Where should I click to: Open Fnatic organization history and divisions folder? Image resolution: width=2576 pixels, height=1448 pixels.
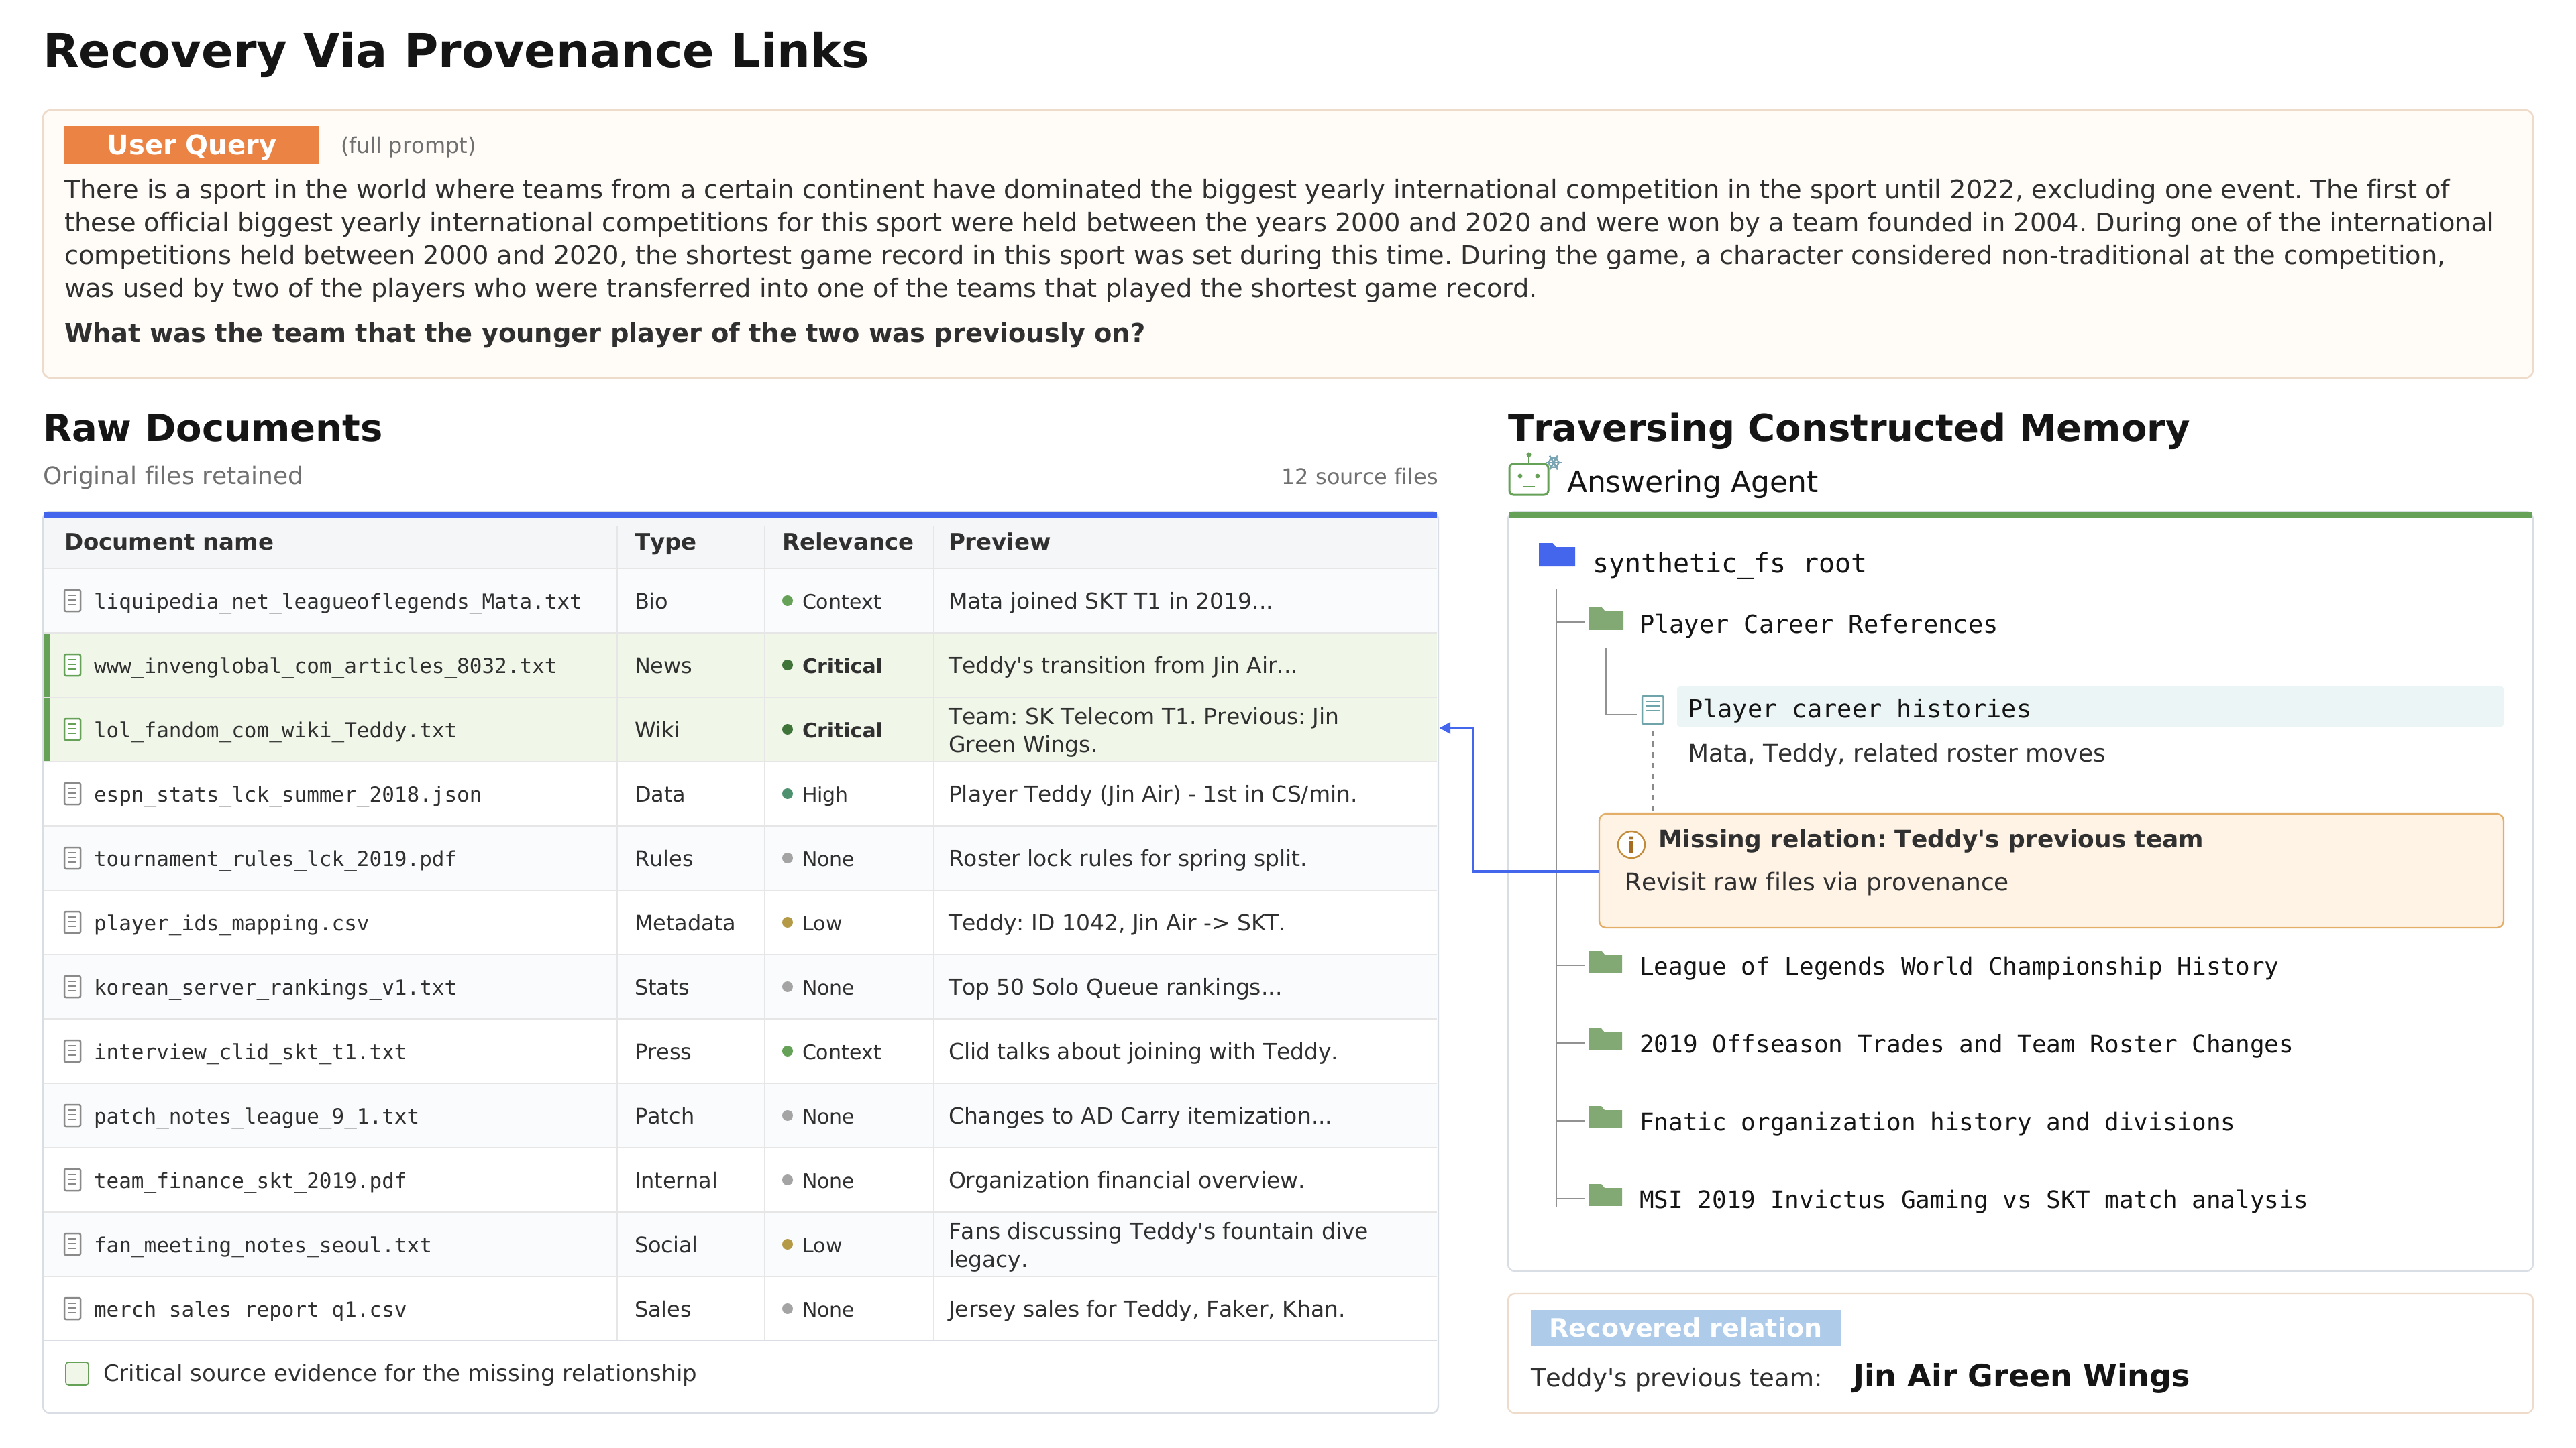click(1936, 1122)
